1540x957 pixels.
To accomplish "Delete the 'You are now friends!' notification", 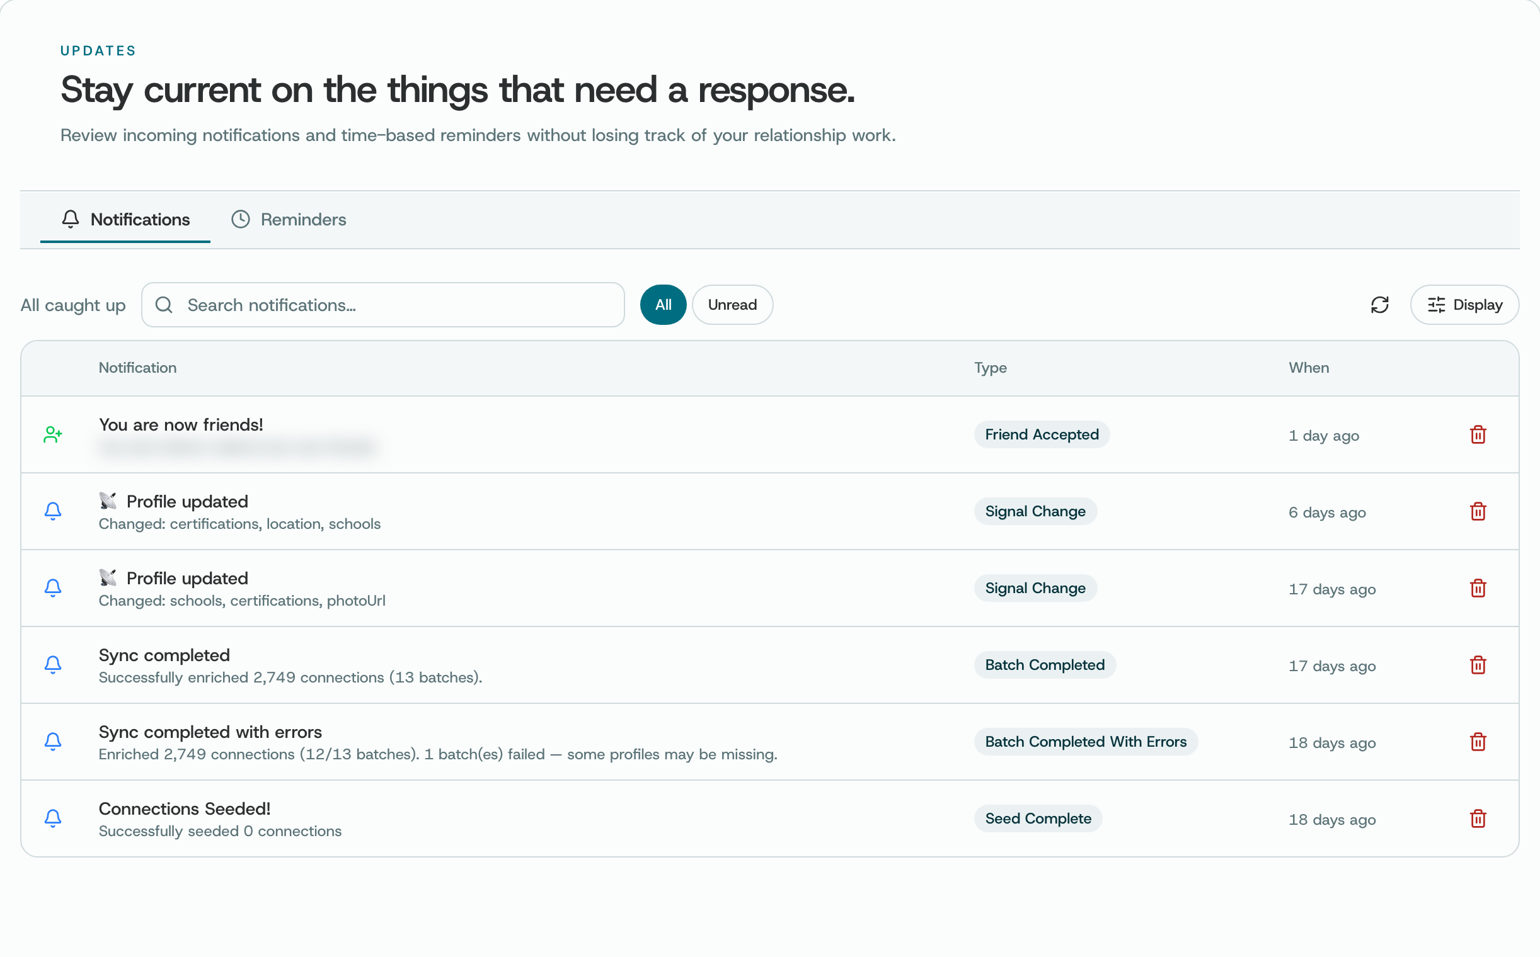I will tap(1477, 435).
